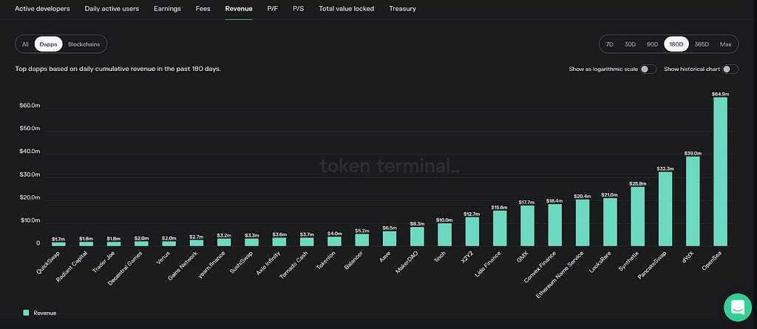Click the $32.3m value label
Image resolution: width=757 pixels, height=329 pixels.
665,169
